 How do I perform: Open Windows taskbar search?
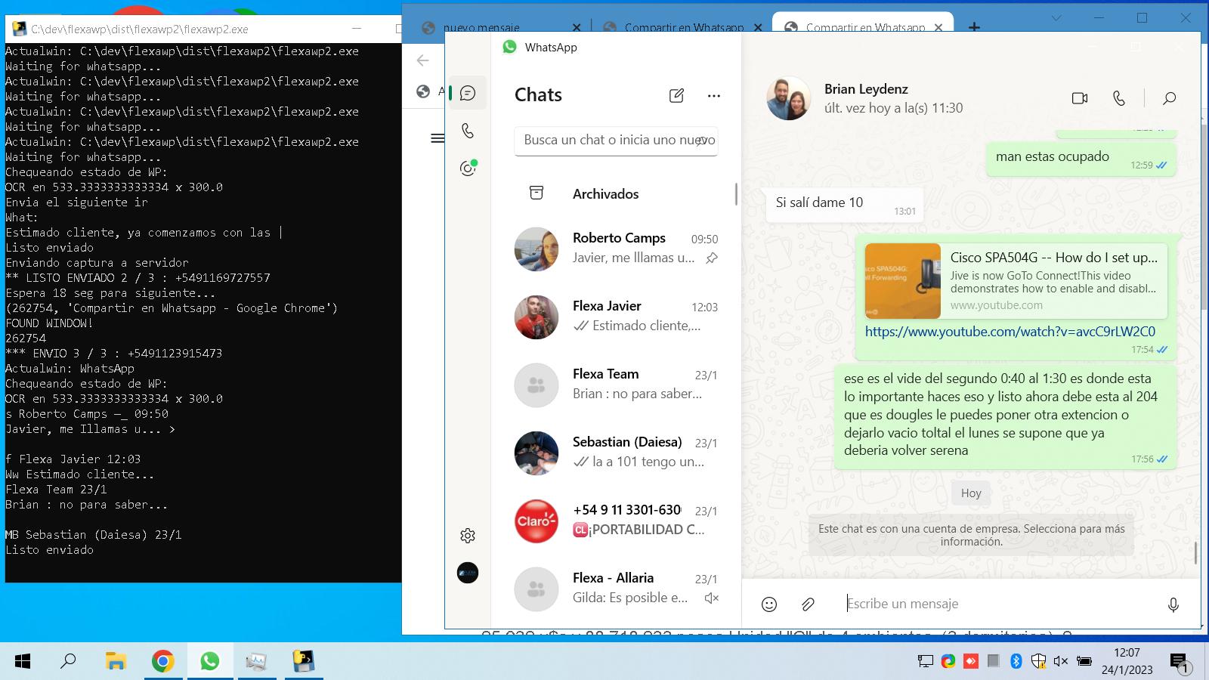point(68,661)
